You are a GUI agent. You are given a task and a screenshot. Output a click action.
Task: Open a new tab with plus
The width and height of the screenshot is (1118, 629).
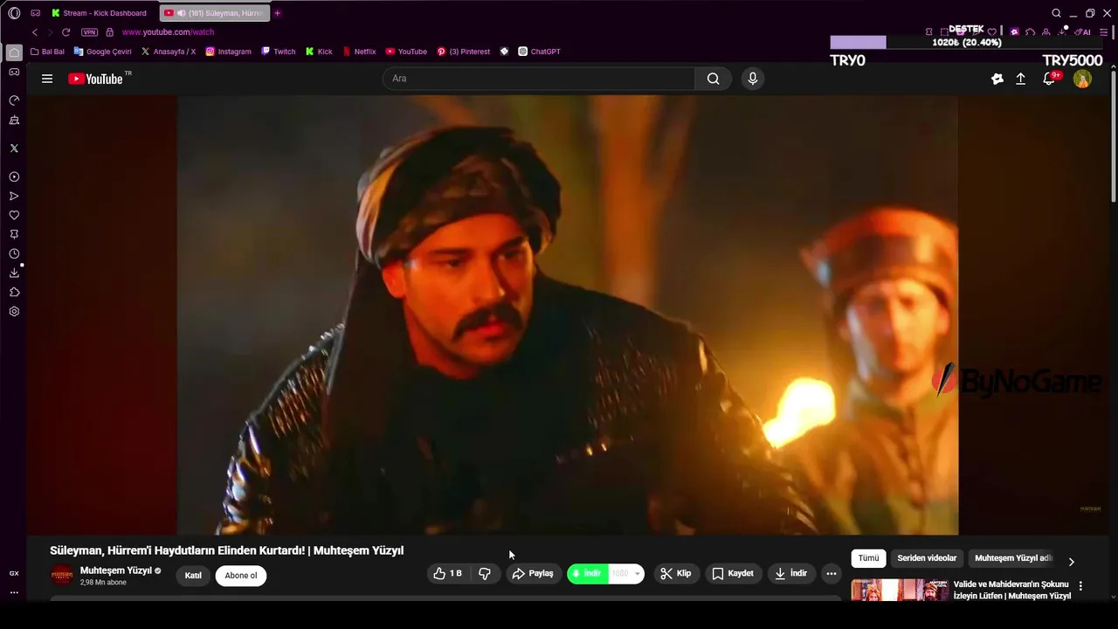point(278,13)
